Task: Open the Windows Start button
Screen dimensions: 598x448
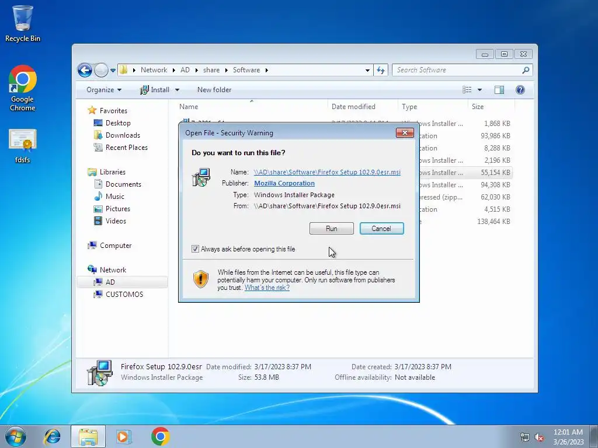Action: coord(16,436)
